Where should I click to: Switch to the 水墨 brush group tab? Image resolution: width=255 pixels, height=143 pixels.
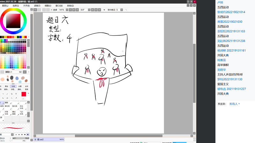click(x=20, y=86)
